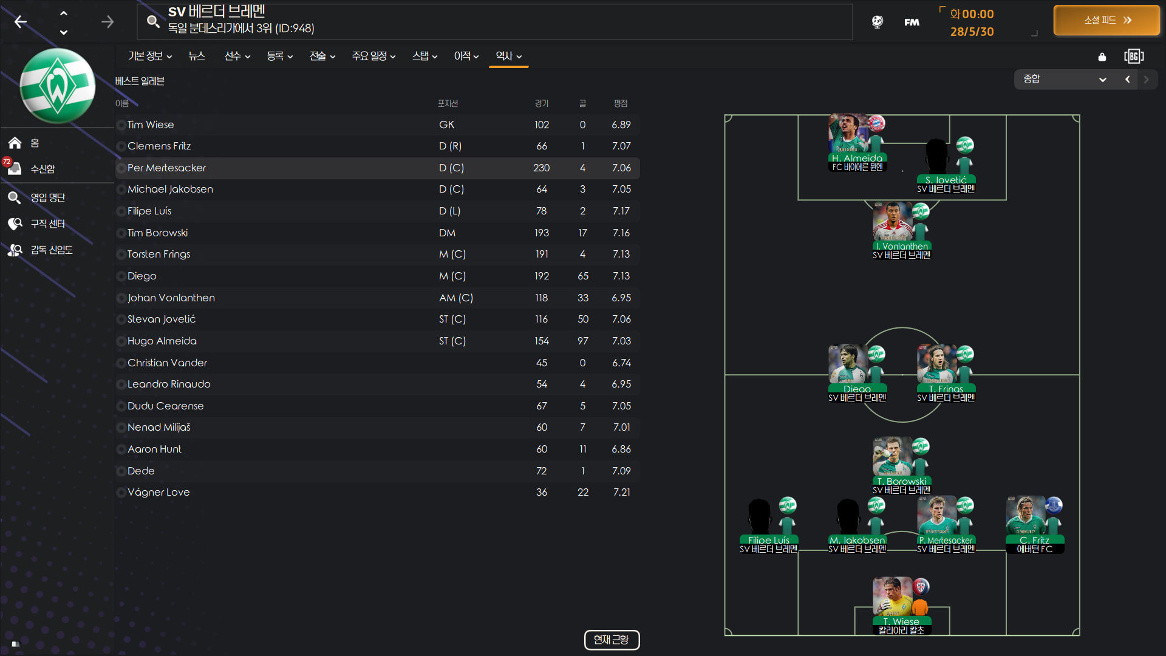Expand the 스탭 menu
Image resolution: width=1166 pixels, height=656 pixels.
[425, 56]
